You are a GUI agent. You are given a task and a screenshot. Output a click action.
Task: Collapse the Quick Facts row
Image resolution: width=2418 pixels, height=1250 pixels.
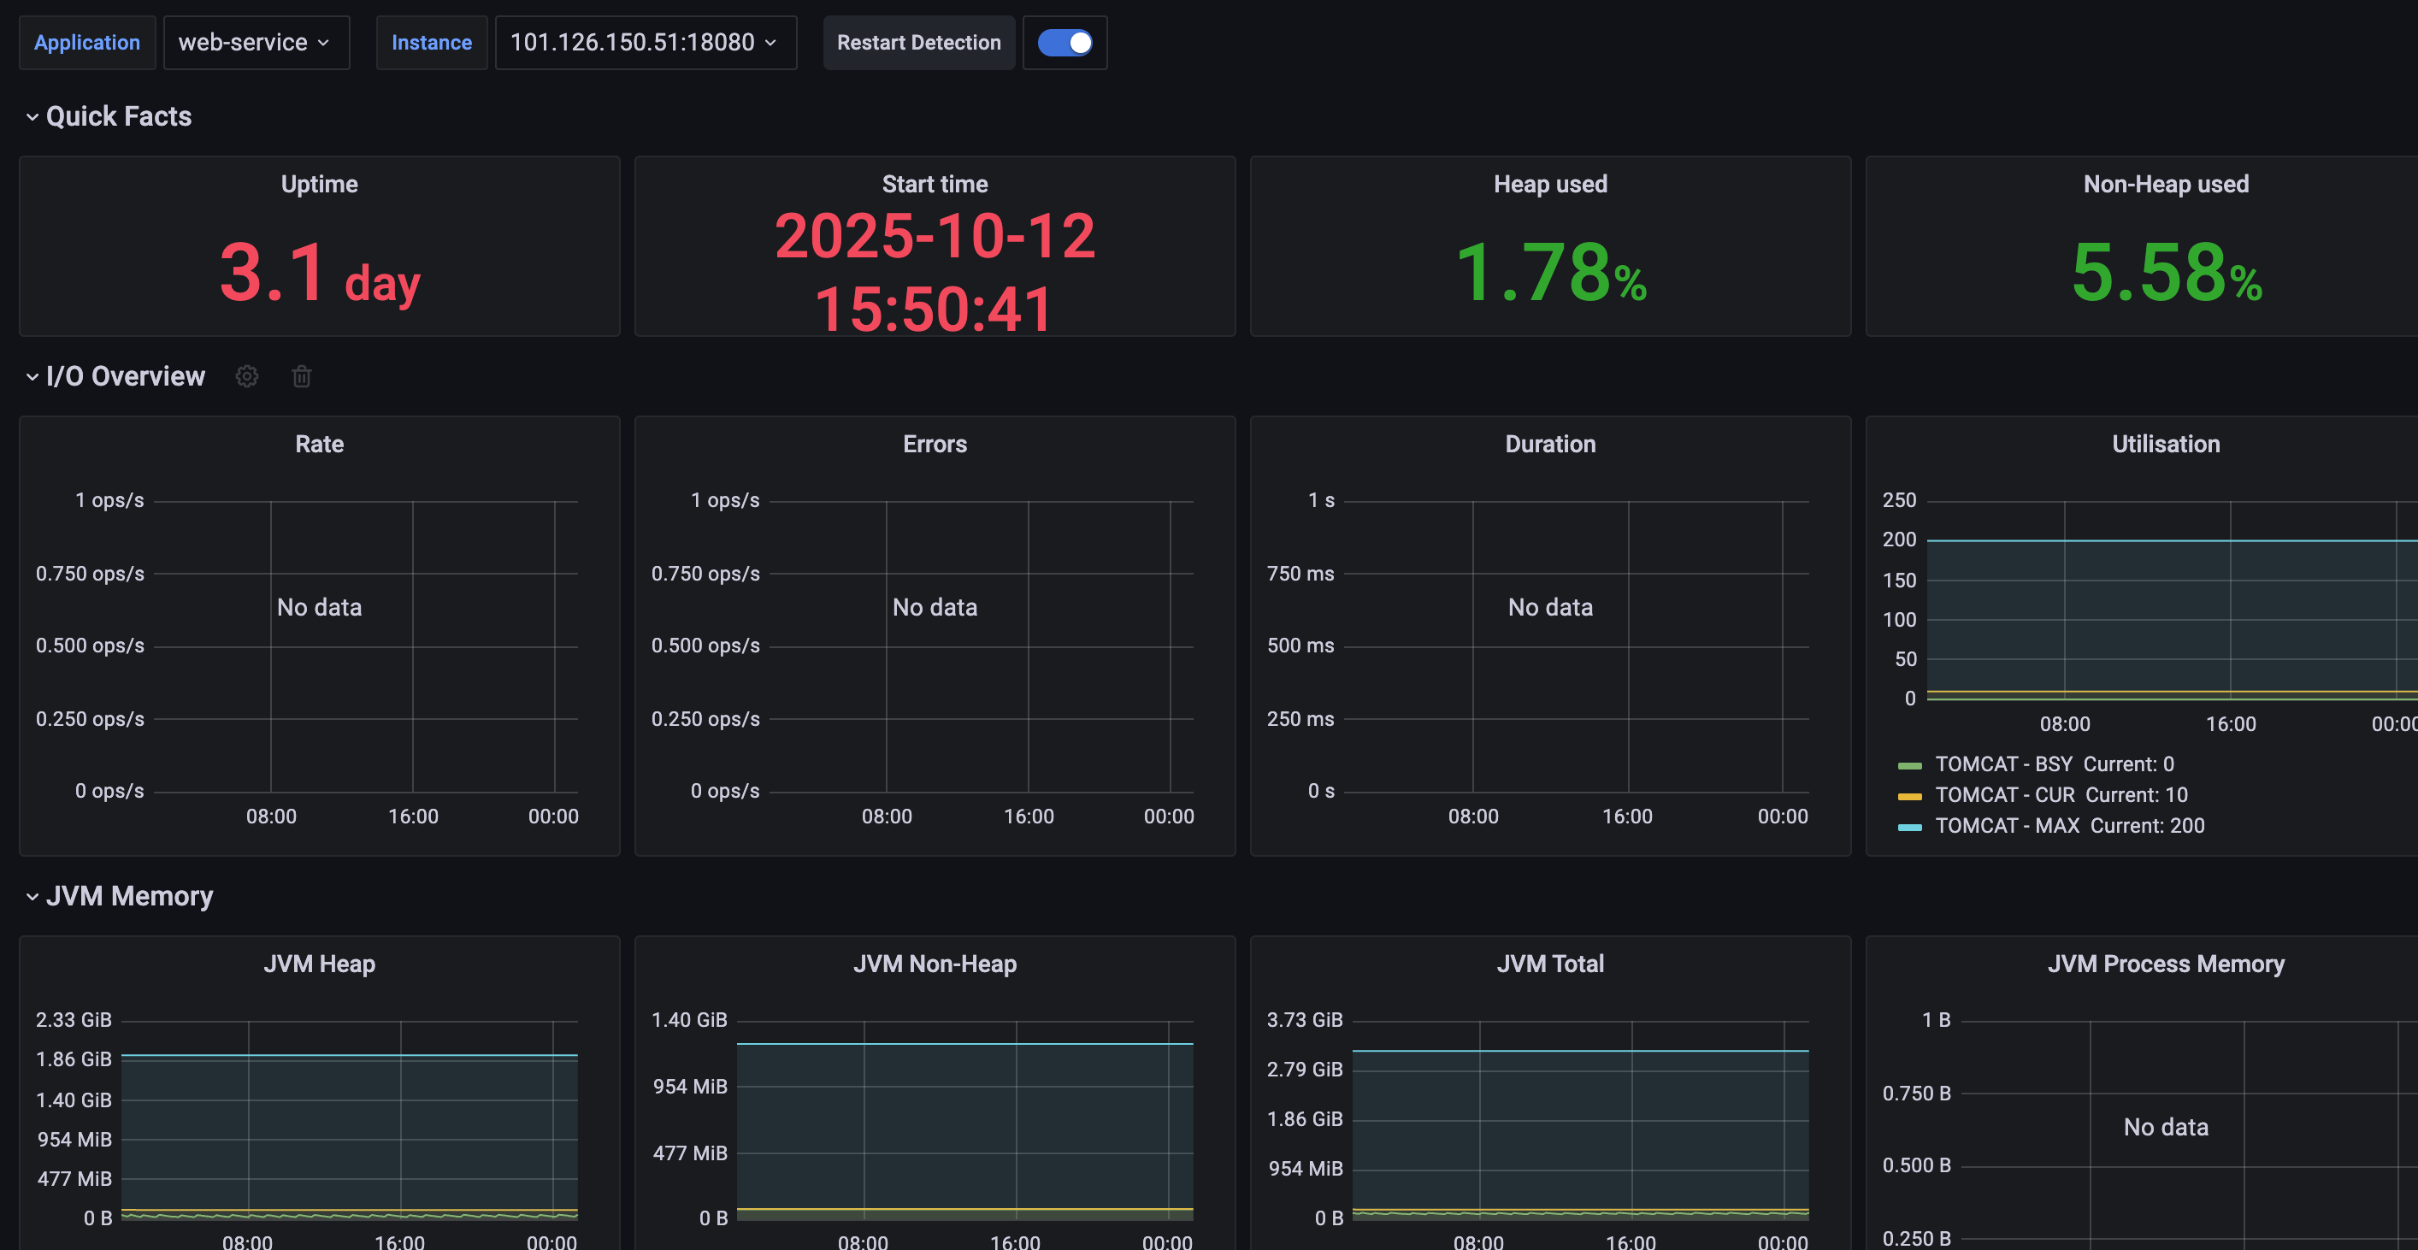coord(32,116)
